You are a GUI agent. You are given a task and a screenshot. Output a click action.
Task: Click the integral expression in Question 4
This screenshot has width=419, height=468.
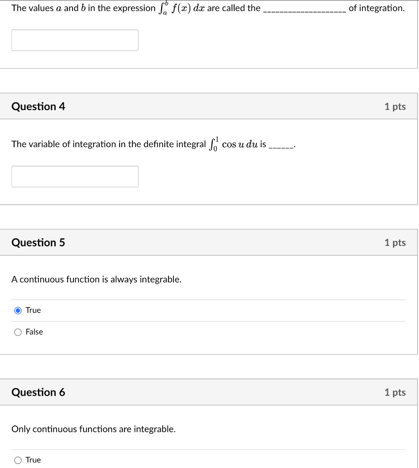233,143
